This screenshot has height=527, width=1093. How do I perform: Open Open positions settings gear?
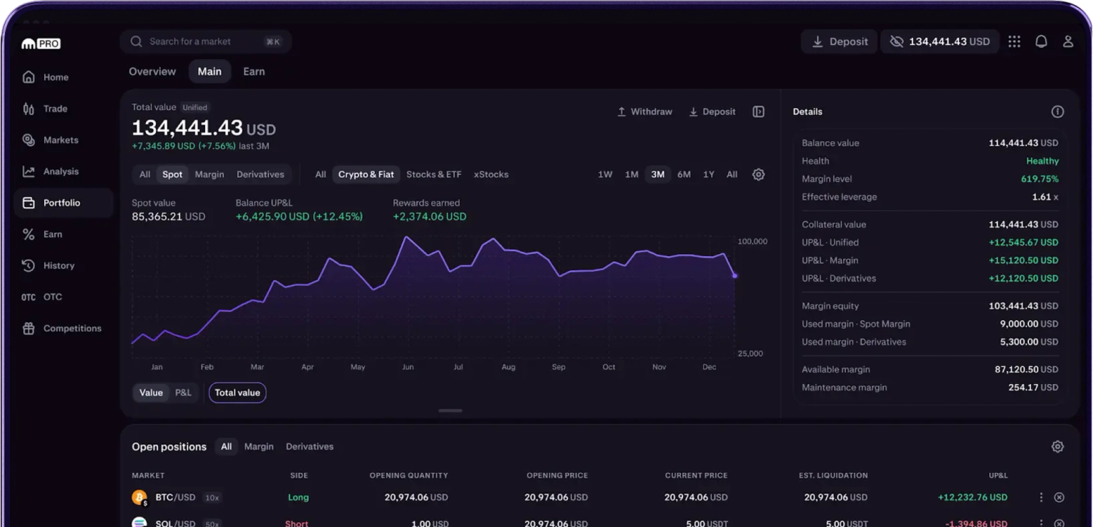point(1057,447)
